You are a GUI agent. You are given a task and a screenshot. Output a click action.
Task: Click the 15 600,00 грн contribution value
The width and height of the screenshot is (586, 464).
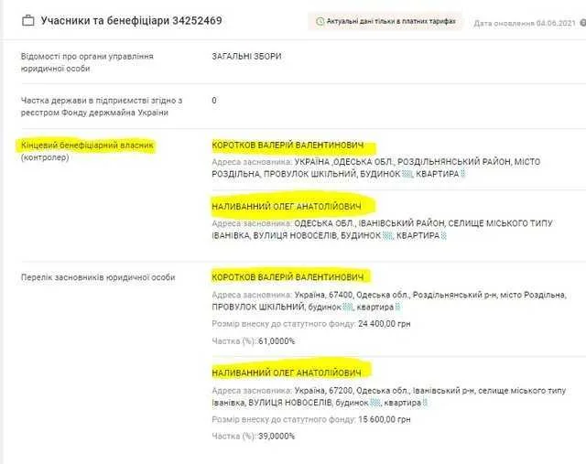click(385, 419)
